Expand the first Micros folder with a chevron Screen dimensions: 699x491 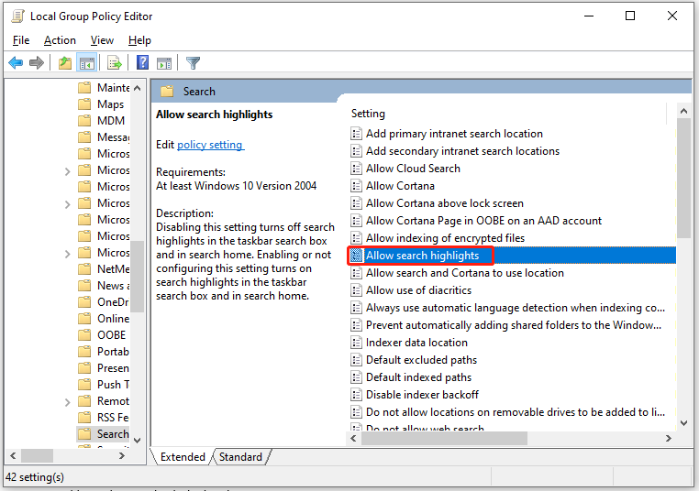pyautogui.click(x=67, y=171)
